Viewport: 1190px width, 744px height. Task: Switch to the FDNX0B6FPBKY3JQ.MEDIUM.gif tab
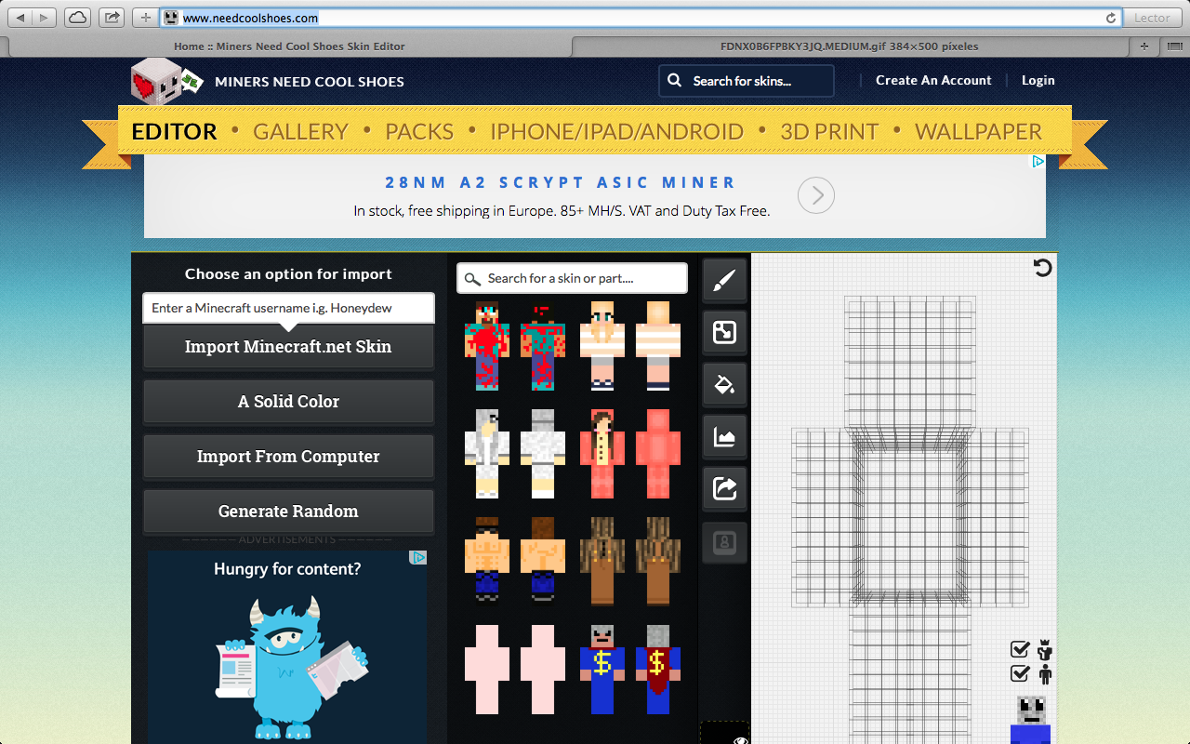click(x=850, y=46)
